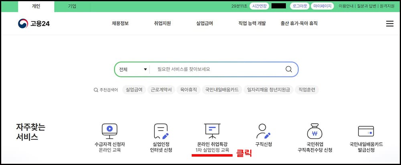This screenshot has height=165, width=401.
Task: Open the 실업급여 menu
Action: click(205, 24)
